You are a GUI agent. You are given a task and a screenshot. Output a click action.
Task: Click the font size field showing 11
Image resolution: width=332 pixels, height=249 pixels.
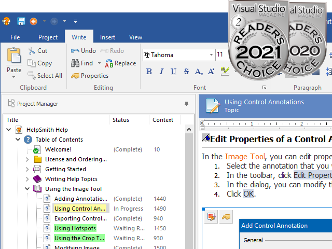(x=222, y=55)
